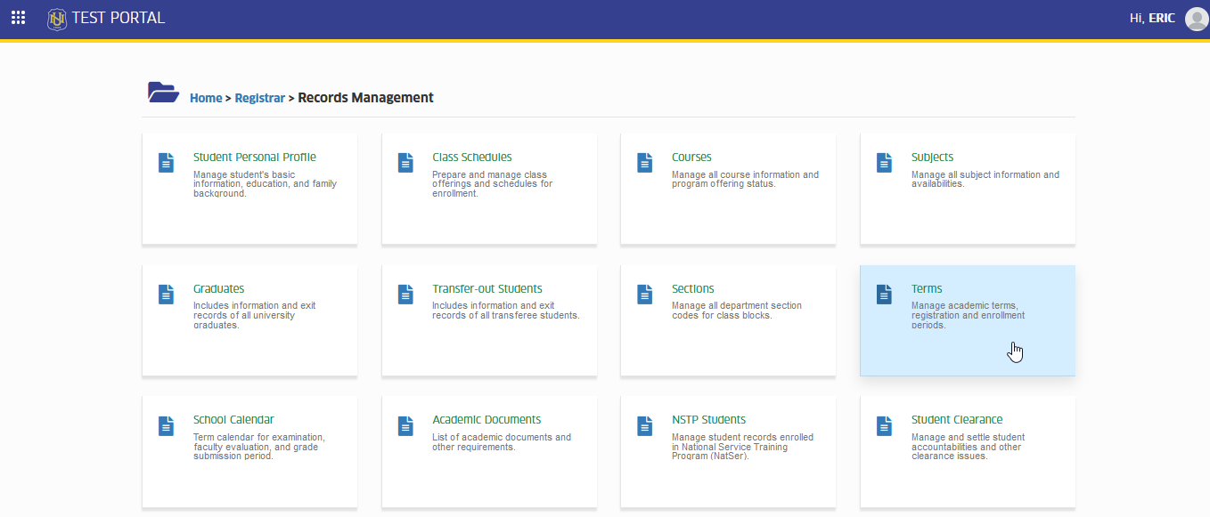Click 'Manage and settle student accountabilities' description

(968, 447)
